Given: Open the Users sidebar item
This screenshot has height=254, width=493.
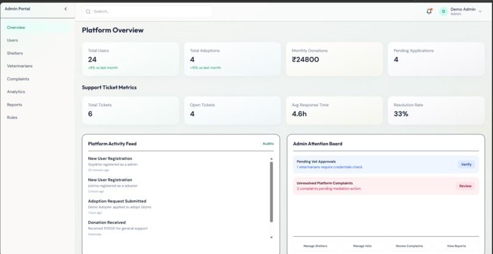Looking at the screenshot, I should pyautogui.click(x=37, y=40).
